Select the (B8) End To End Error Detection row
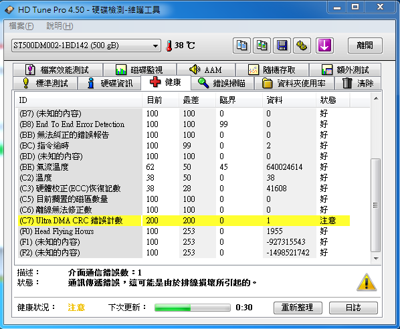The image size is (400, 329). (x=184, y=124)
